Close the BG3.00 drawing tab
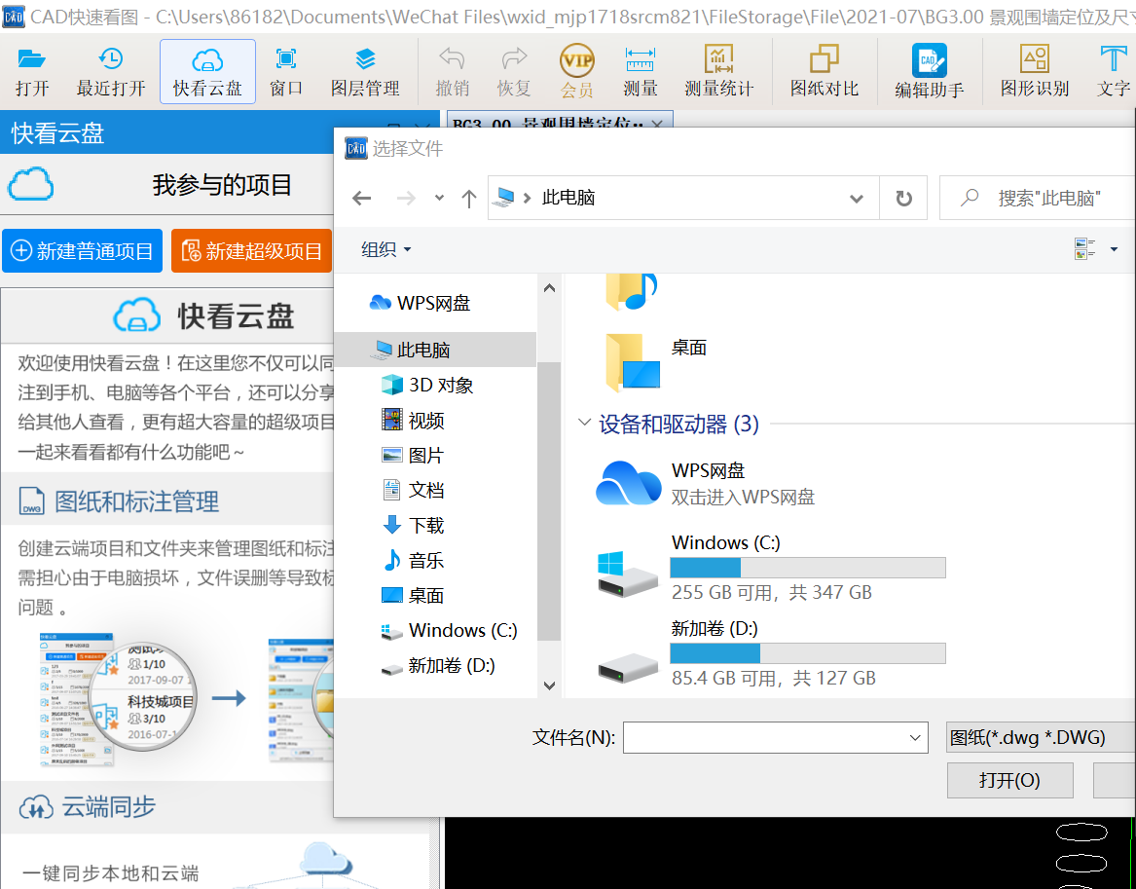The height and width of the screenshot is (889, 1136). click(x=657, y=125)
